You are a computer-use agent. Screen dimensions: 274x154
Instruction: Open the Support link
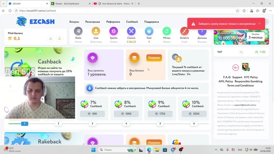point(237,77)
